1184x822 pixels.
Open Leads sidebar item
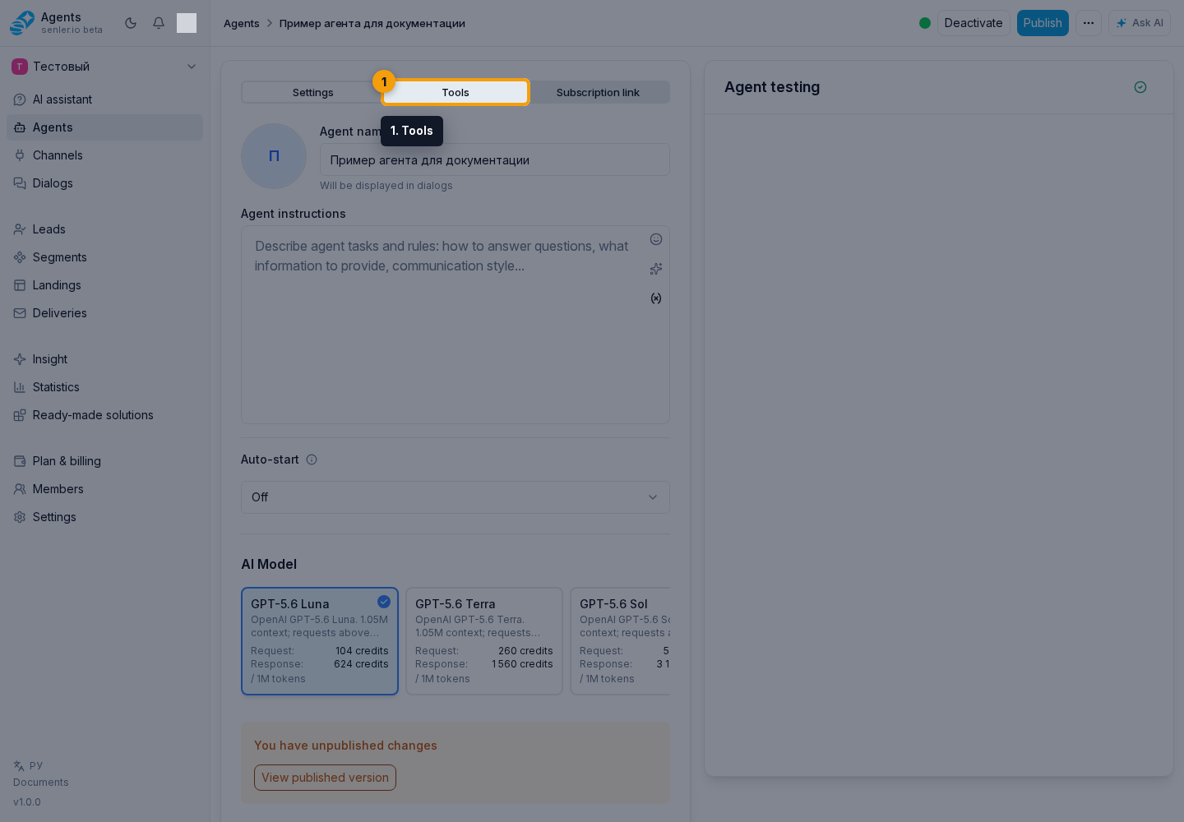tap(104, 229)
